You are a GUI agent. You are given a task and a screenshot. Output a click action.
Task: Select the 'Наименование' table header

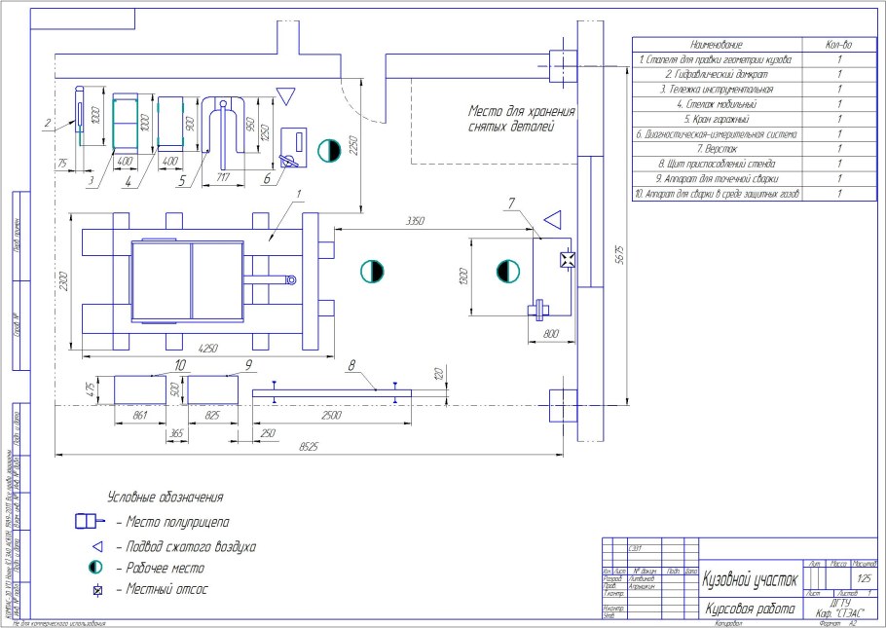[716, 45]
